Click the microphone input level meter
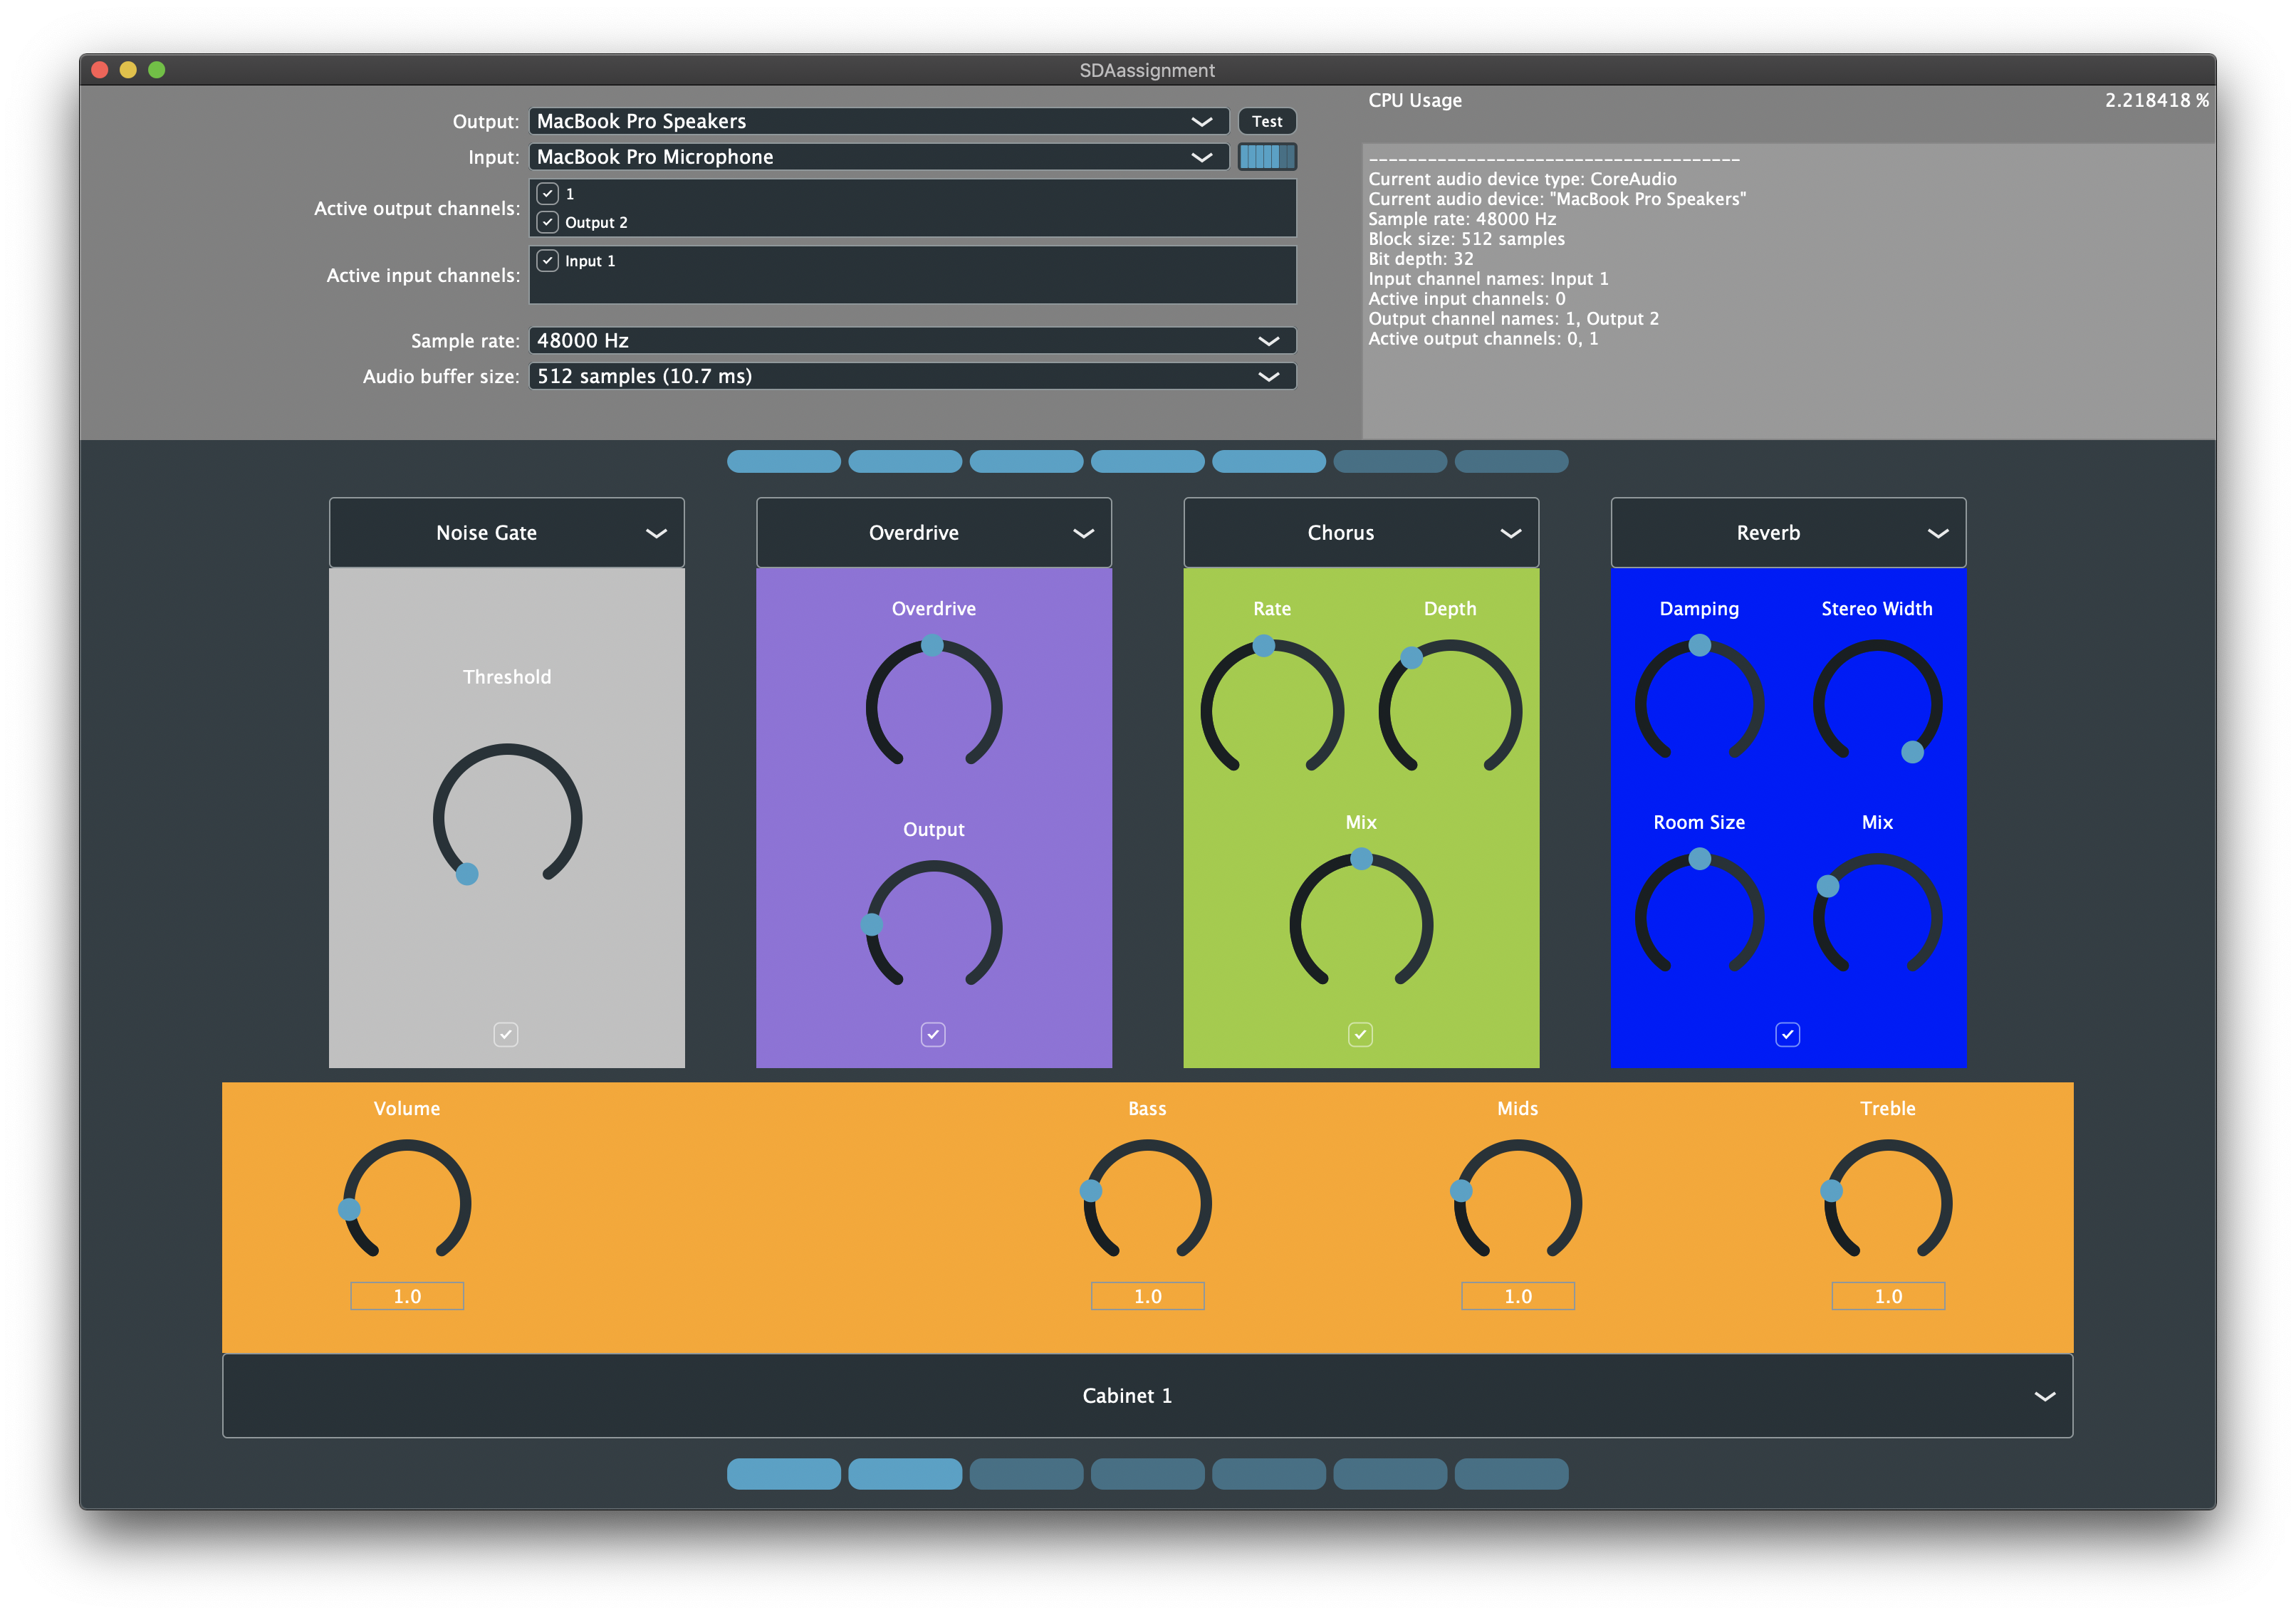Image resolution: width=2296 pixels, height=1615 pixels. click(1266, 157)
